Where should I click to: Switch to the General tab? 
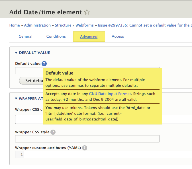click(26, 37)
